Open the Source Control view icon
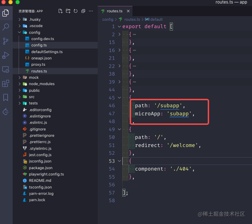This screenshot has width=252, height=224. click(x=6, y=41)
